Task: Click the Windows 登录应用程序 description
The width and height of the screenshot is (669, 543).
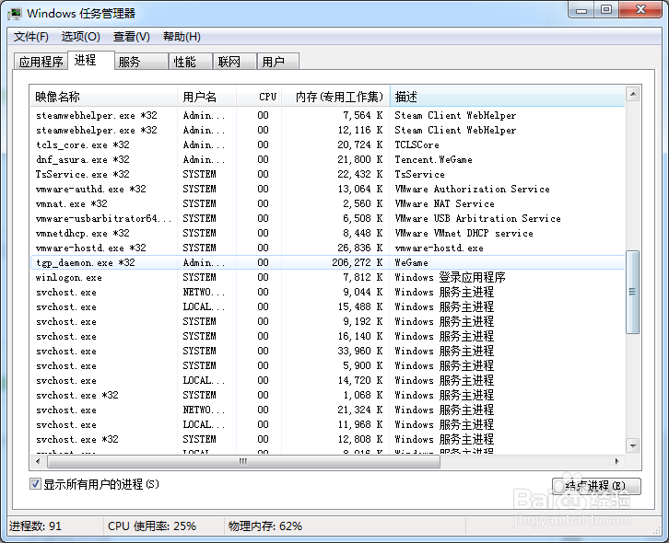Action: (x=450, y=277)
